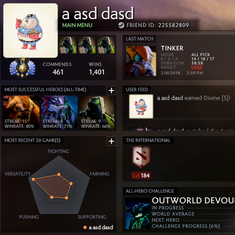Expand the Most Recent 20 Games panel

pyautogui.click(x=111, y=141)
